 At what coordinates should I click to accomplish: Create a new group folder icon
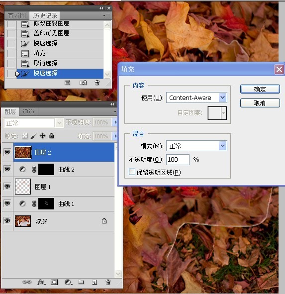[81, 282]
